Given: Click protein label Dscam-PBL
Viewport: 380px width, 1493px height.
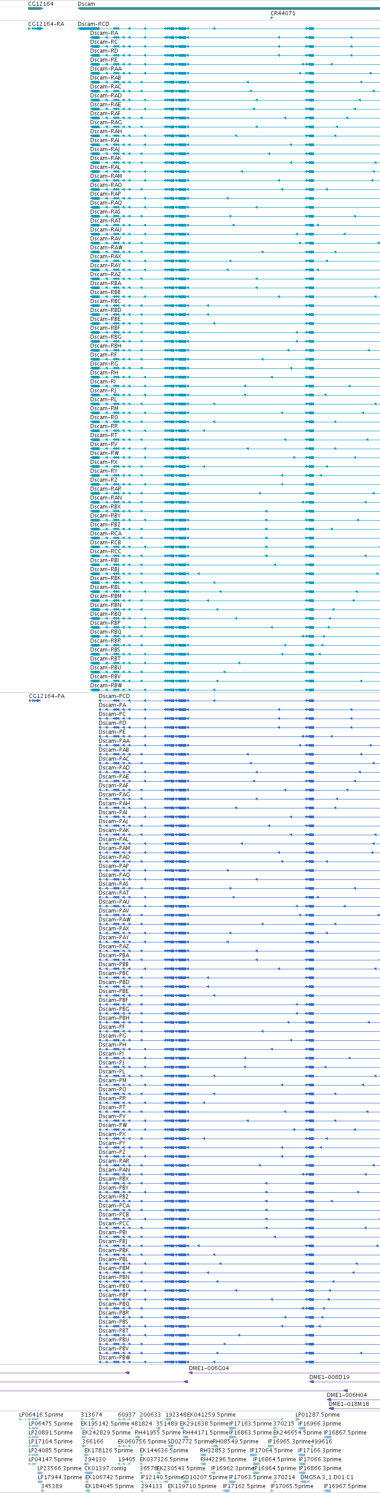Looking at the screenshot, I should pos(113,1259).
